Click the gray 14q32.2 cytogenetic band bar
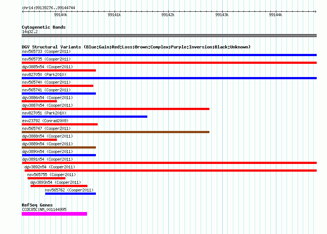The height and width of the screenshot is (234, 327). (169, 36)
